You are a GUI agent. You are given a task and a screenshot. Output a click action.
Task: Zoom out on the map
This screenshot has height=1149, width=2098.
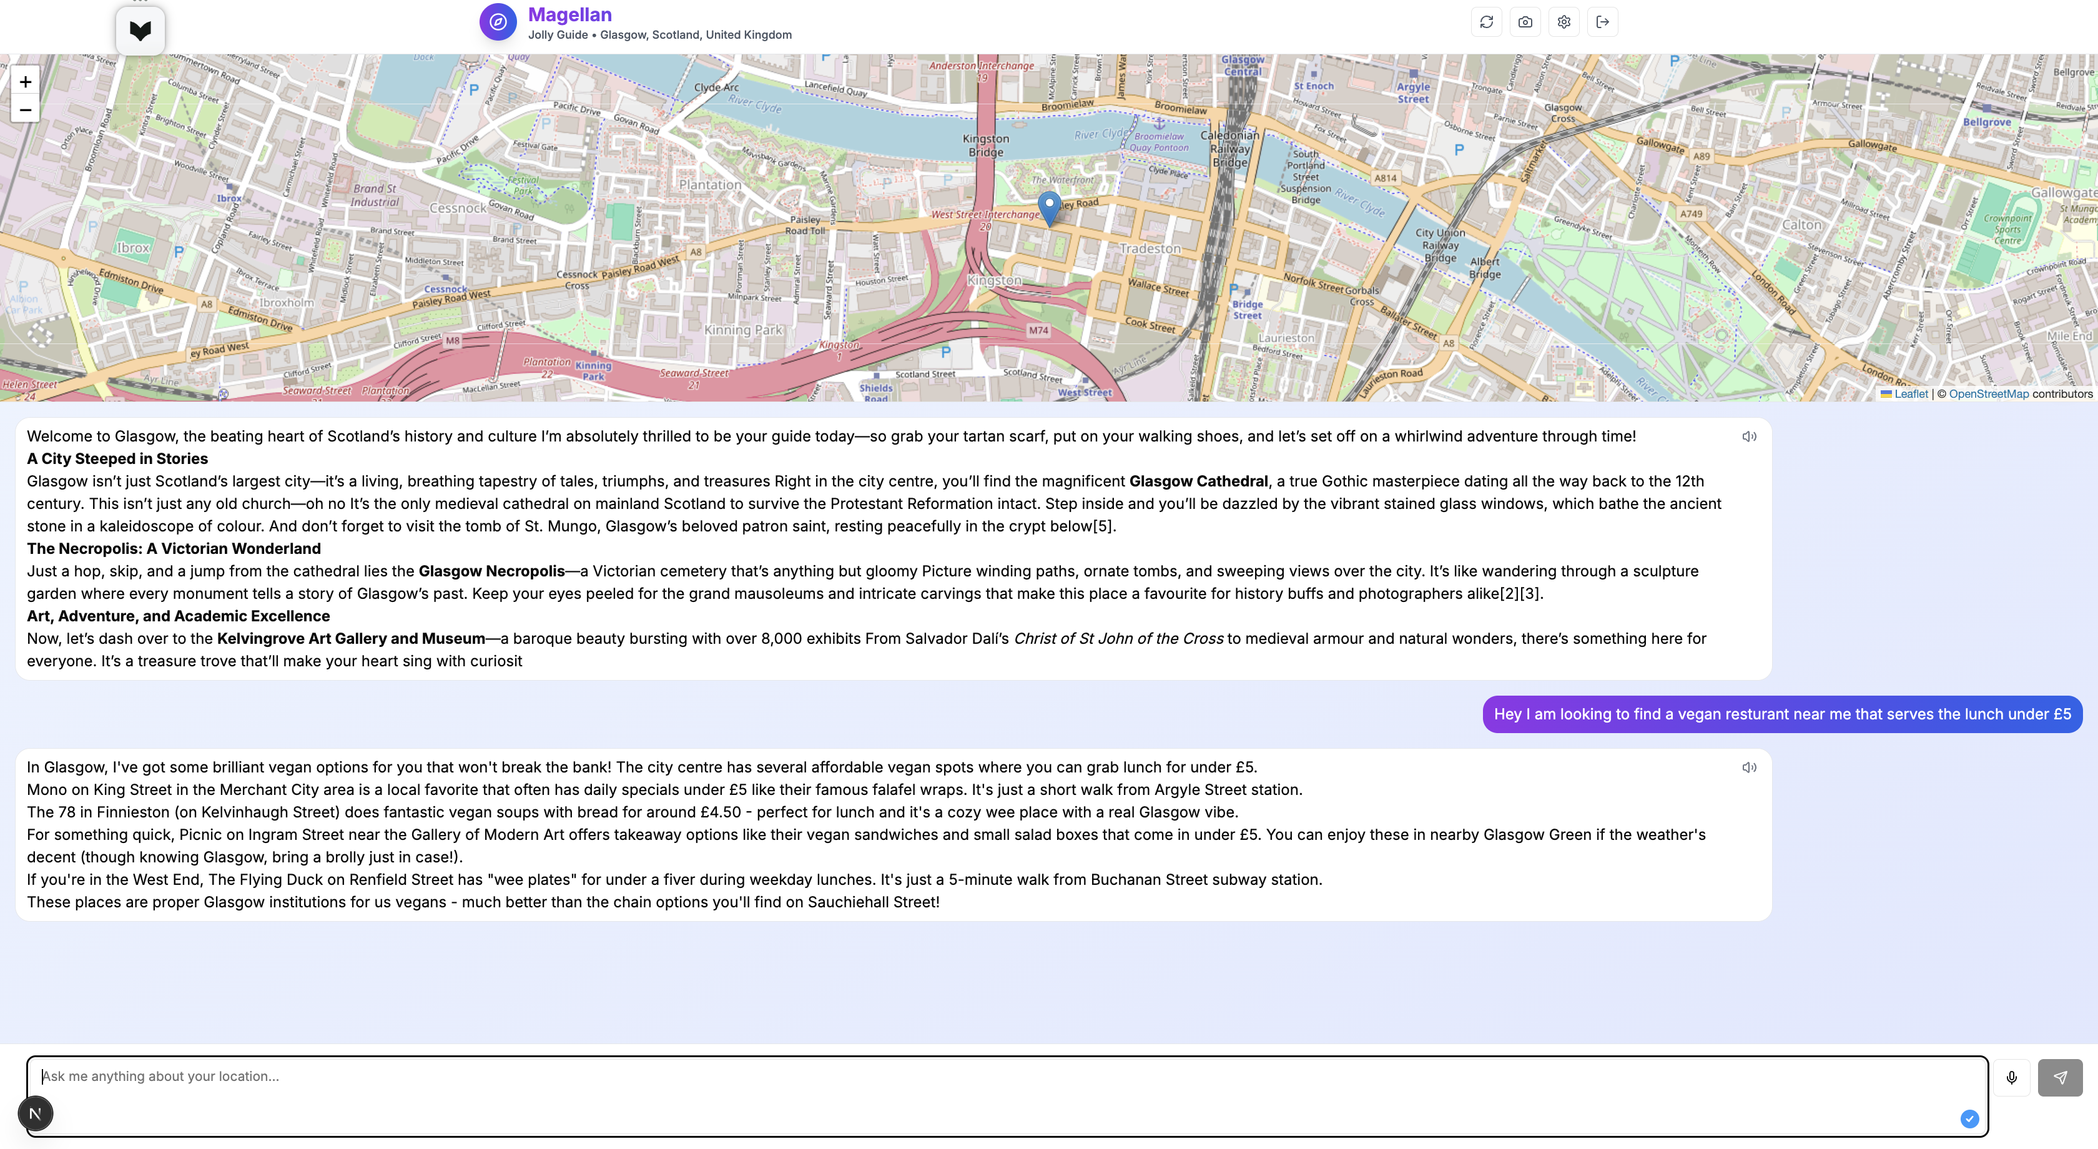tap(25, 110)
